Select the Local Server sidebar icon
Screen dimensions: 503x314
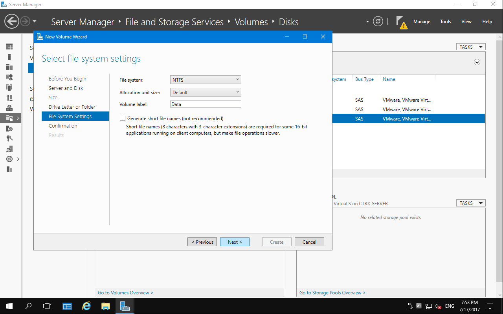pos(9,57)
